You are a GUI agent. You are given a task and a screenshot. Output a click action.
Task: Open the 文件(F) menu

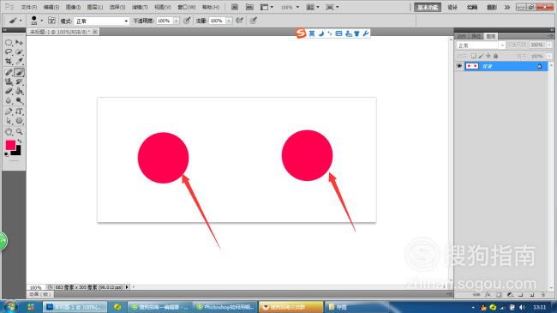tap(29, 7)
